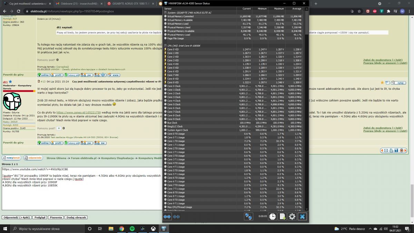Open the ceneo.pl/105221759 link

click(79, 113)
